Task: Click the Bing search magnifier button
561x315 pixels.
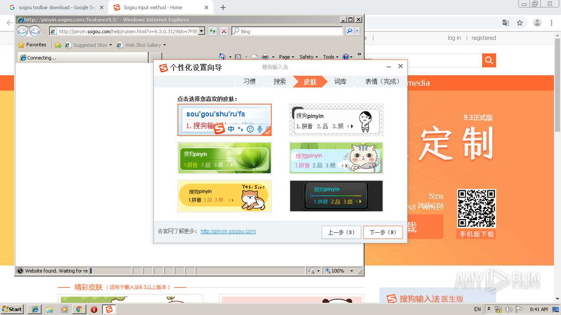Action: point(349,31)
